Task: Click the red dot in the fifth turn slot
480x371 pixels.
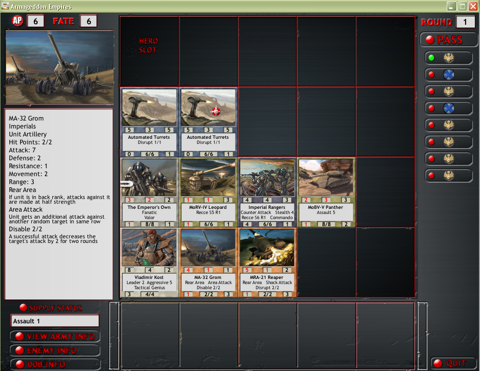Action: click(431, 125)
